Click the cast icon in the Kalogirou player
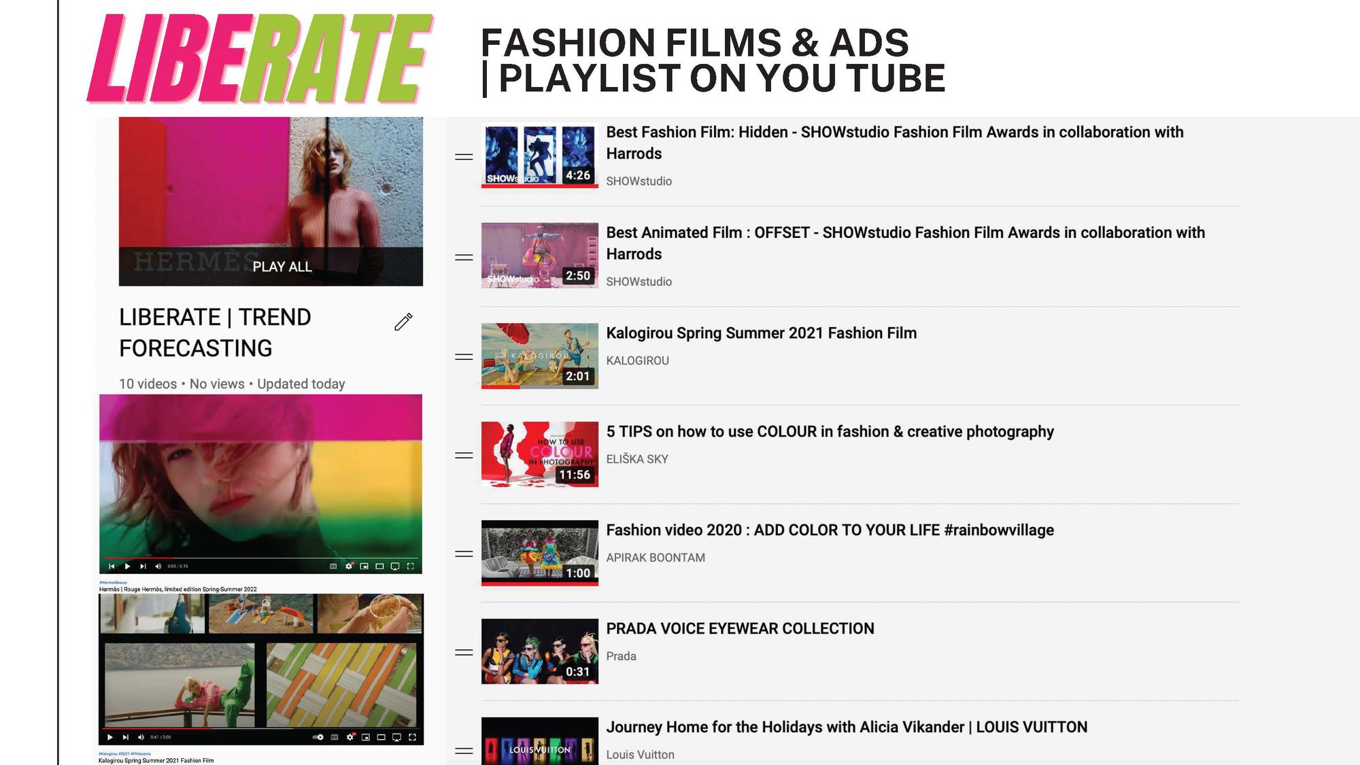Viewport: 1360px width, 765px height. click(396, 737)
